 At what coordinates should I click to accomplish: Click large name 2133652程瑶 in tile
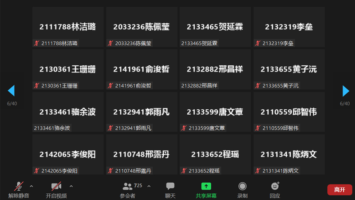215,154
